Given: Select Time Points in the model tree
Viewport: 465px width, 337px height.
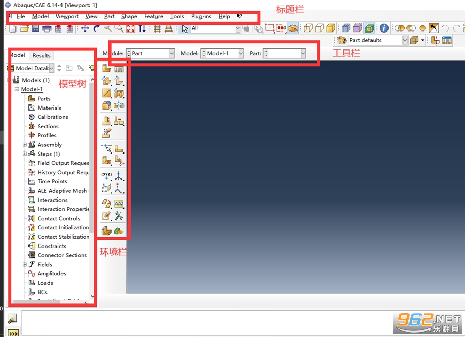Looking at the screenshot, I should 52,181.
